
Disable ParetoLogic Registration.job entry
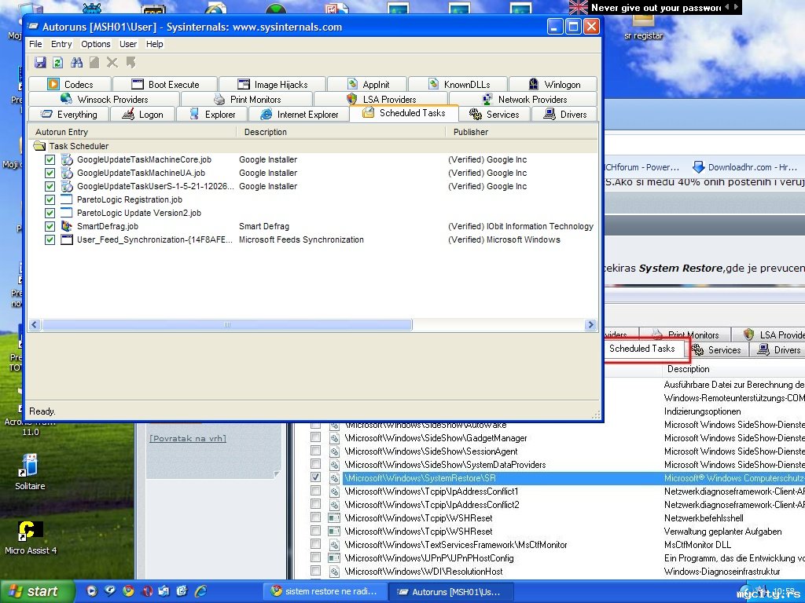click(x=50, y=199)
